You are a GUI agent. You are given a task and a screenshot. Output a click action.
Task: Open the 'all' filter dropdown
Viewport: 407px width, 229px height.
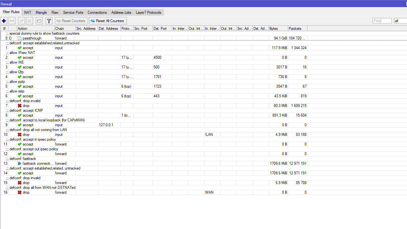pos(400,21)
